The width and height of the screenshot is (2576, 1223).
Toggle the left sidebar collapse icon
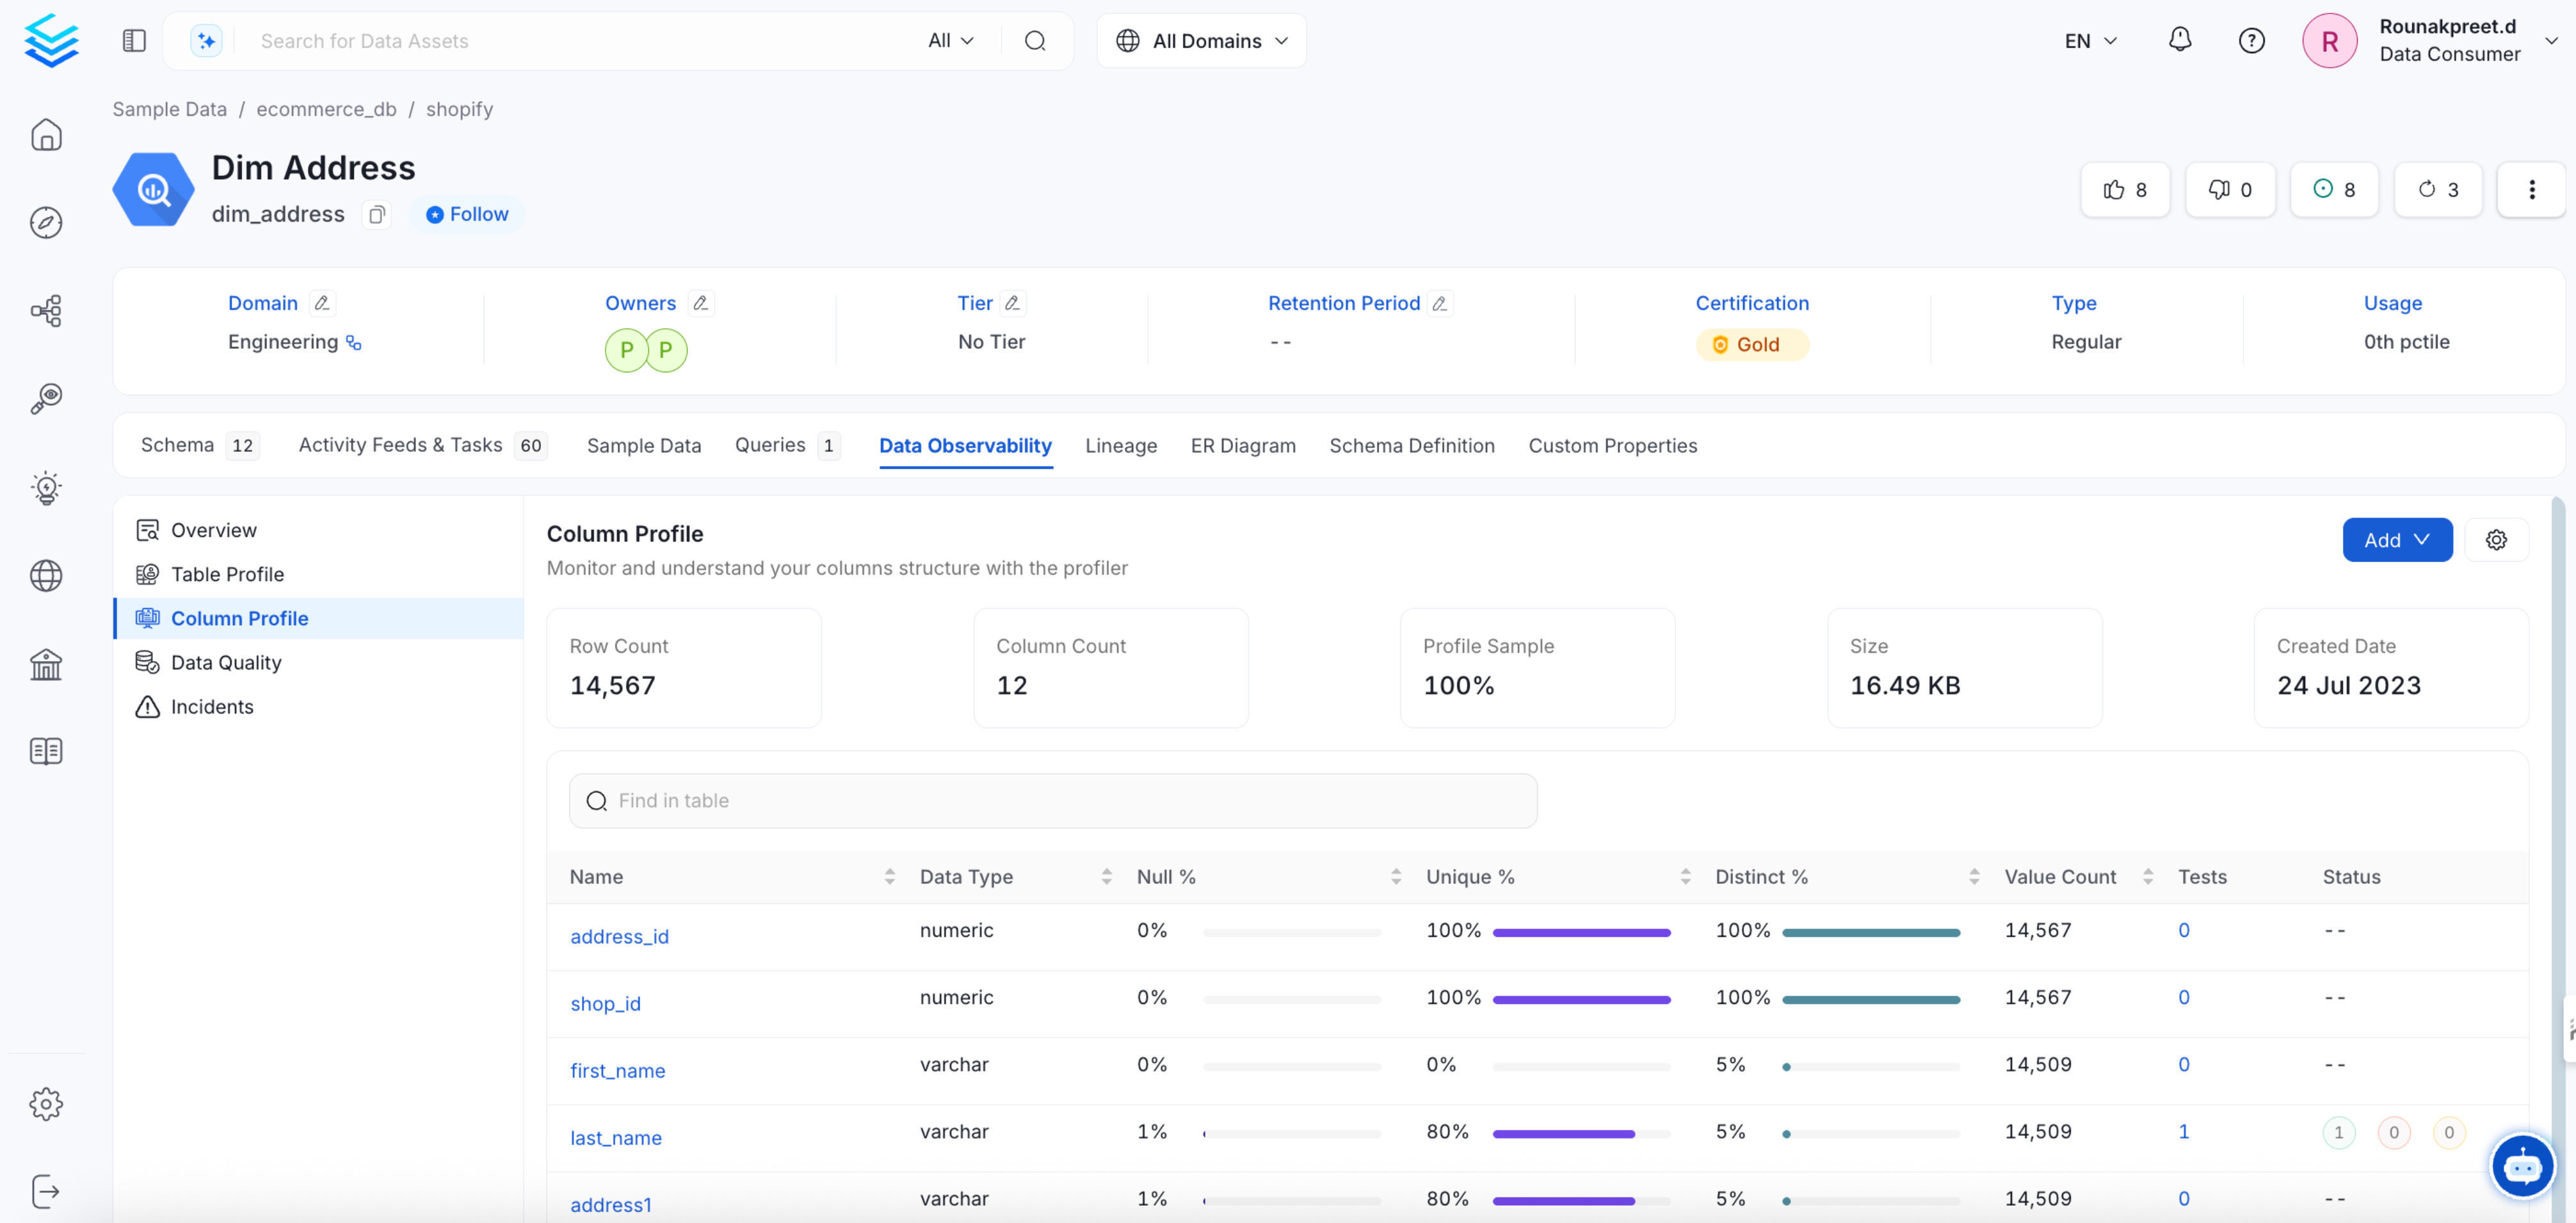[x=134, y=40]
